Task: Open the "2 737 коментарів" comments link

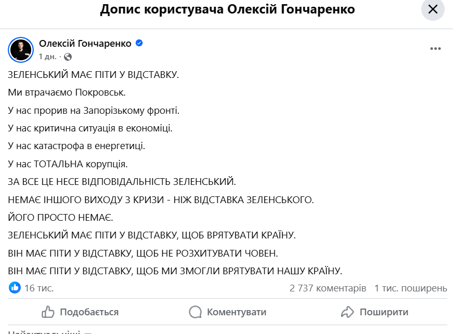Action: 328,288
